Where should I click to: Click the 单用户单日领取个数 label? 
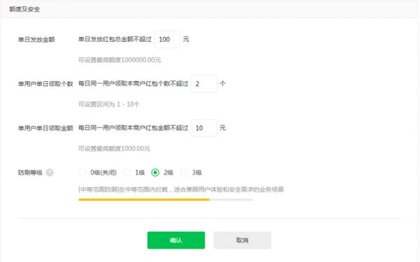(x=45, y=84)
